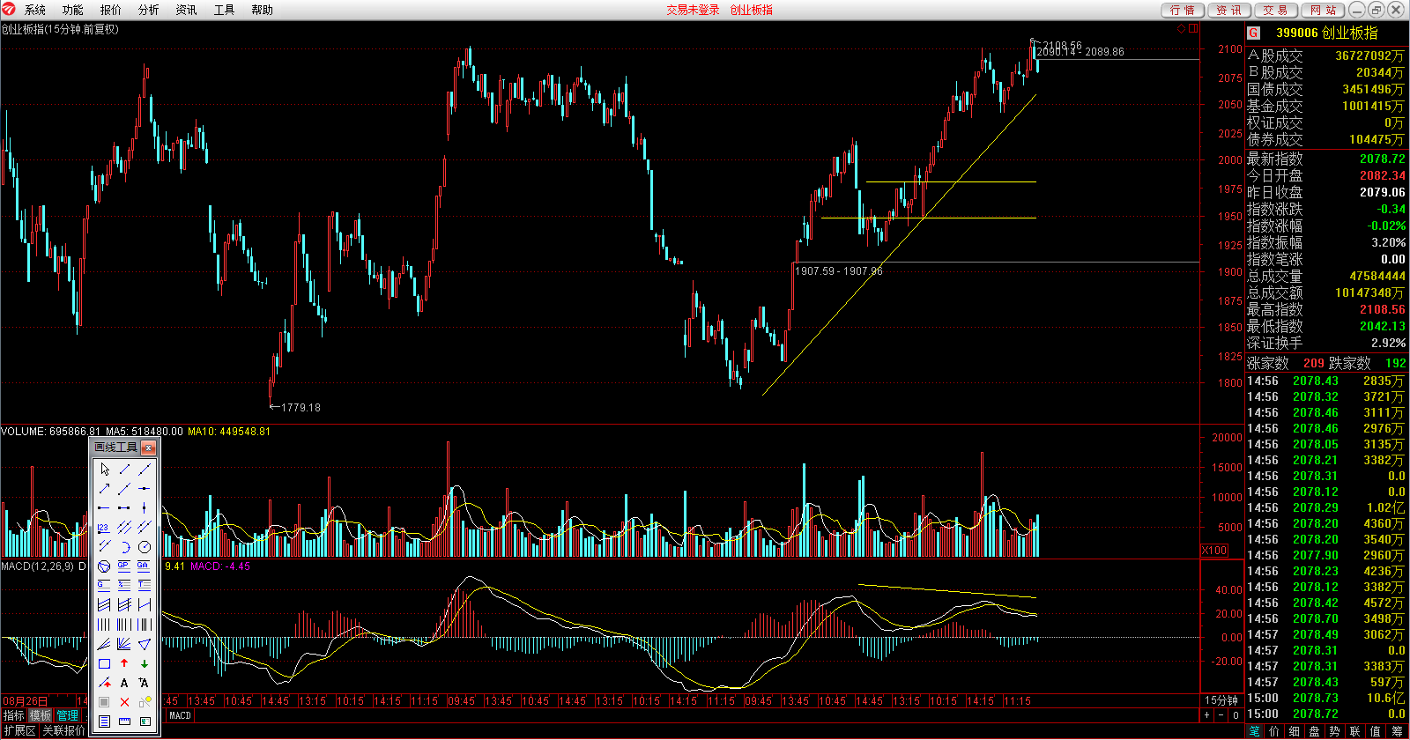Select the circumscribed circle with triangle tool

click(x=104, y=566)
